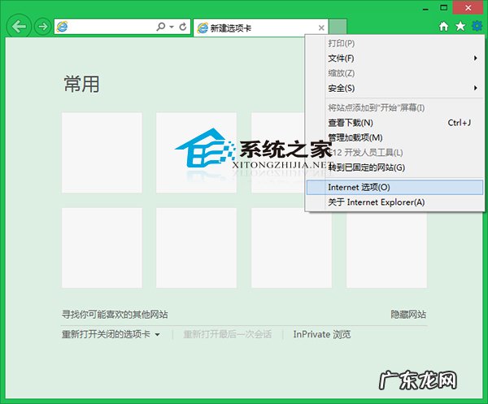Click the magnifier search icon in address bar
The width and height of the screenshot is (488, 404).
(160, 27)
